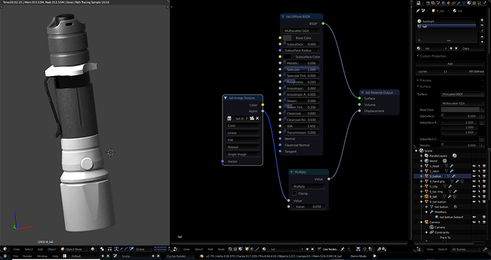Open the Help menu

[x=55, y=256]
